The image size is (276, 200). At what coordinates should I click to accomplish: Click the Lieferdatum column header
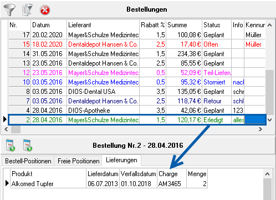pos(103,174)
